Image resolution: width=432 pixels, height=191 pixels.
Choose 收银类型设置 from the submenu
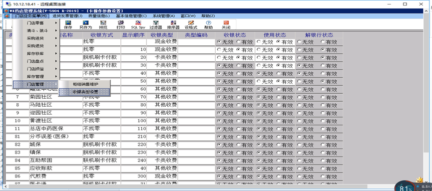coord(85,92)
